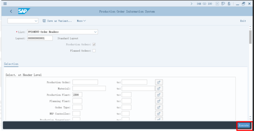Click Save as Variant button
Viewport: 254px width, 131px height.
point(57,21)
